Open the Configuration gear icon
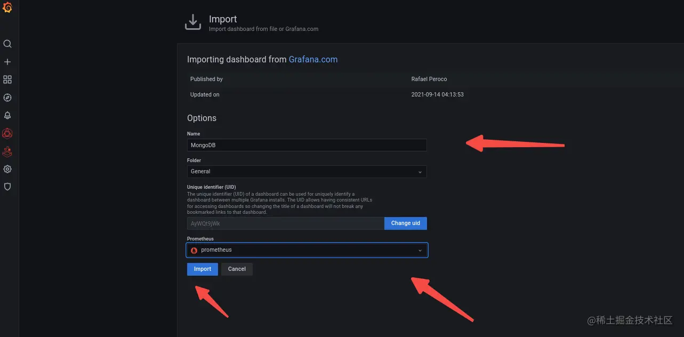The width and height of the screenshot is (684, 337). [7, 169]
